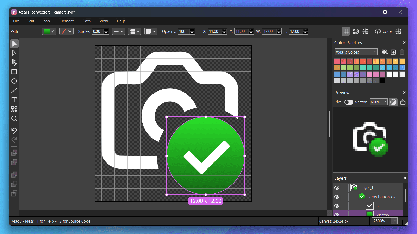Open the View menu
Screen dimensions: 417x234
pyautogui.click(x=104, y=21)
